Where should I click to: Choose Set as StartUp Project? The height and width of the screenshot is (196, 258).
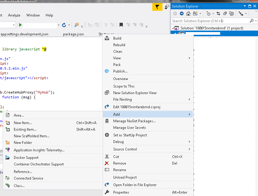tap(148, 135)
